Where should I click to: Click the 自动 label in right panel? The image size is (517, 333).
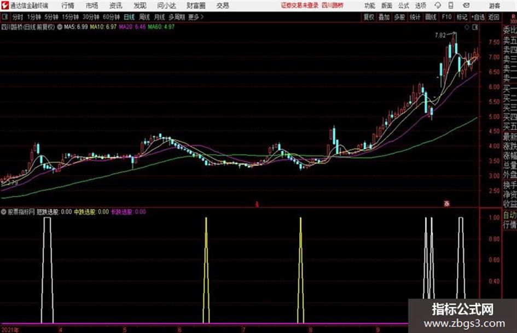510,215
